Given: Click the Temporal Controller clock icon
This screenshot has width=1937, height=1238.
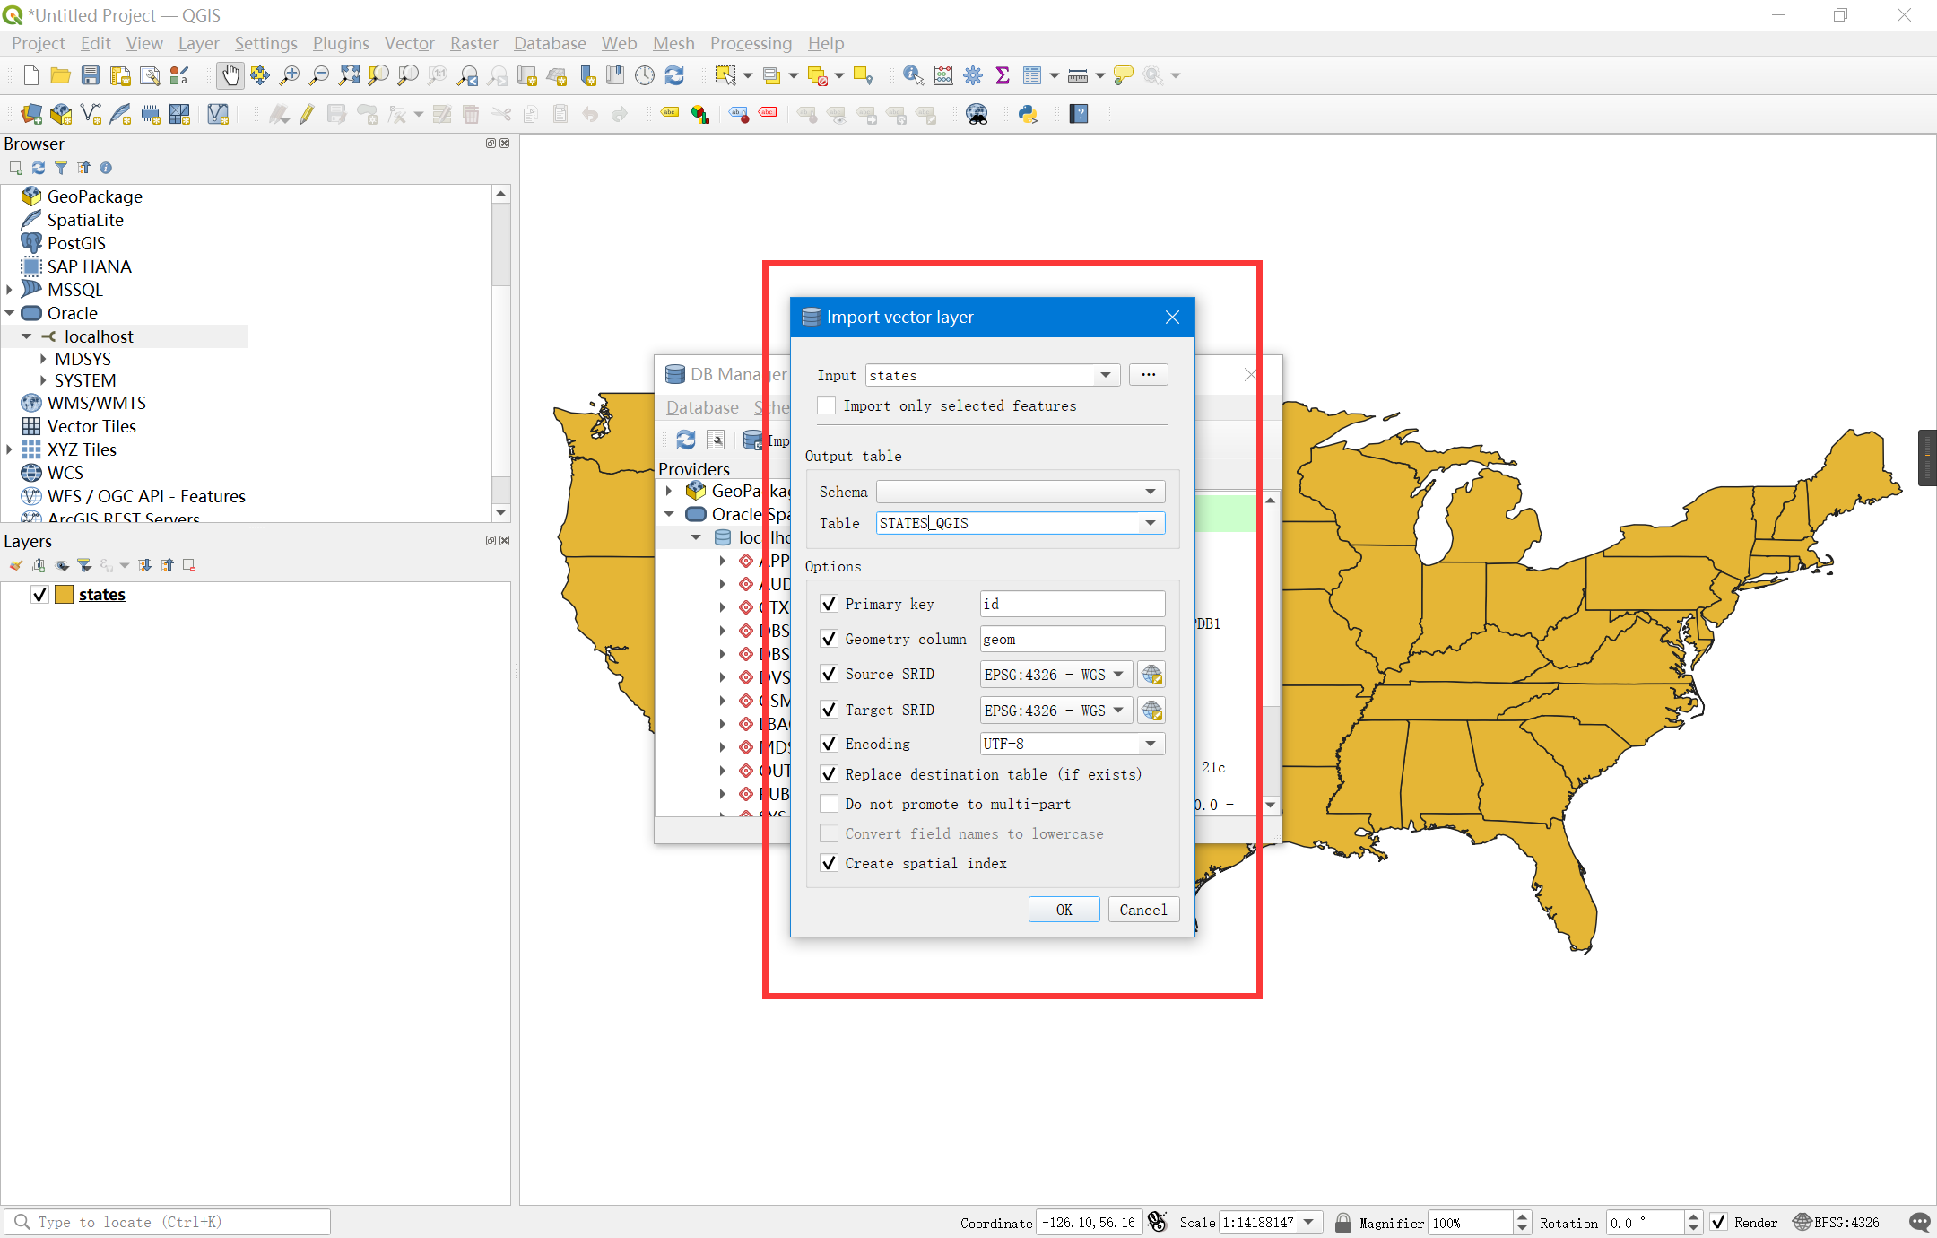Looking at the screenshot, I should pos(645,75).
